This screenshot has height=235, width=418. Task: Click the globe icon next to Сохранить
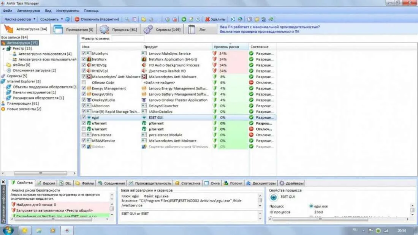click(x=68, y=19)
